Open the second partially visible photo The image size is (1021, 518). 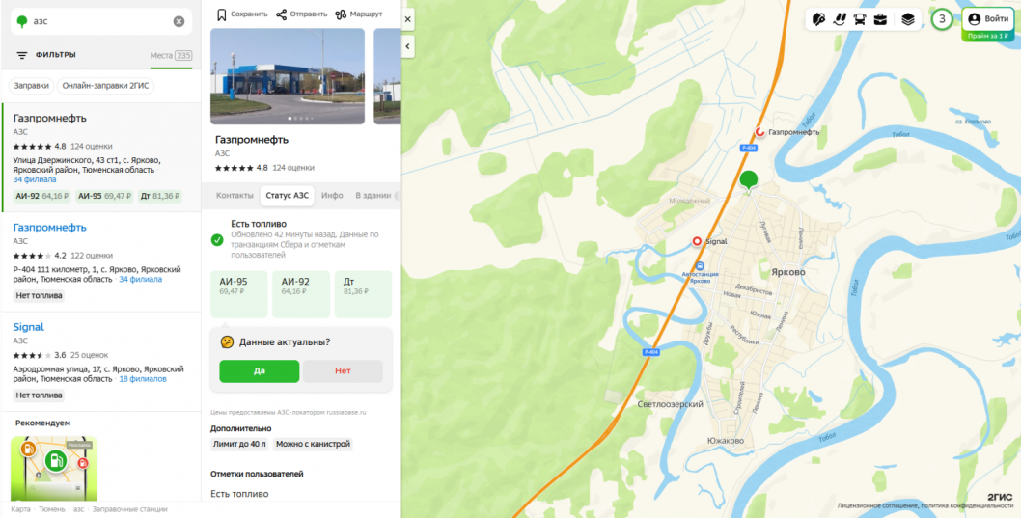point(387,76)
